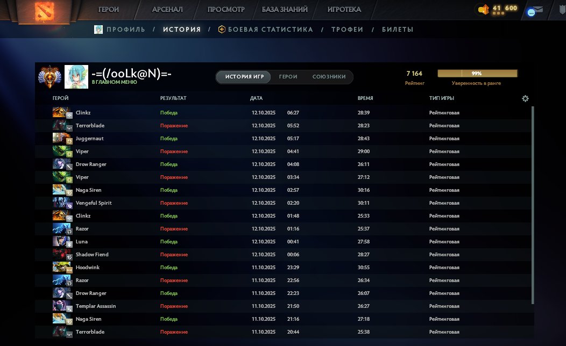
Task: Click the Juggernaut hero portrait icon
Action: [60, 139]
